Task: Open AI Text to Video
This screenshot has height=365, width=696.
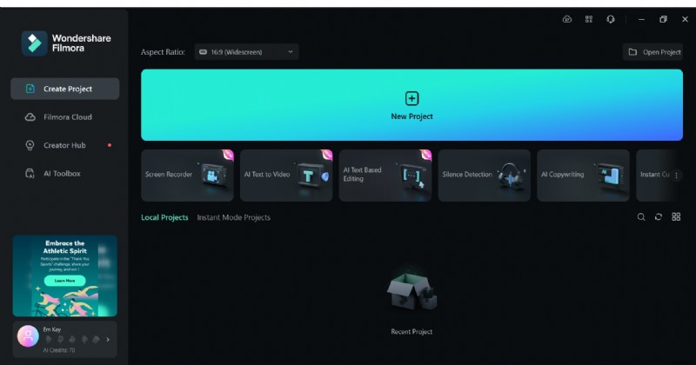Action: (x=286, y=176)
